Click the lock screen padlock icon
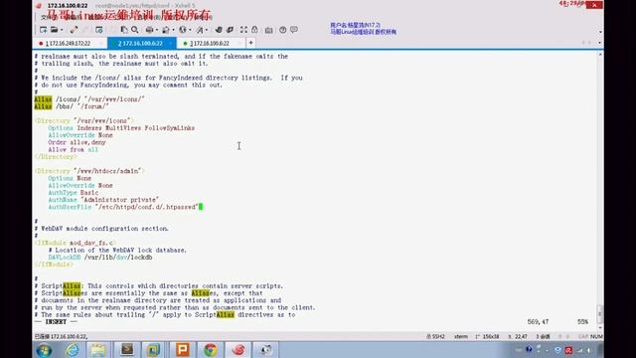Screen dimensions: 636x358 [254, 30]
